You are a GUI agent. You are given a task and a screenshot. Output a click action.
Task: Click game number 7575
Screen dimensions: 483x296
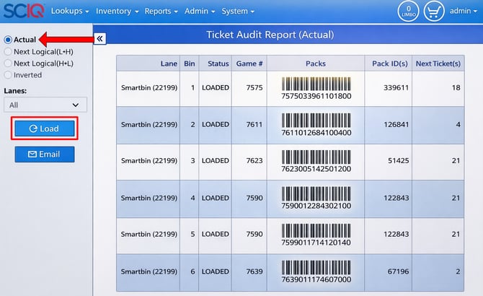254,87
